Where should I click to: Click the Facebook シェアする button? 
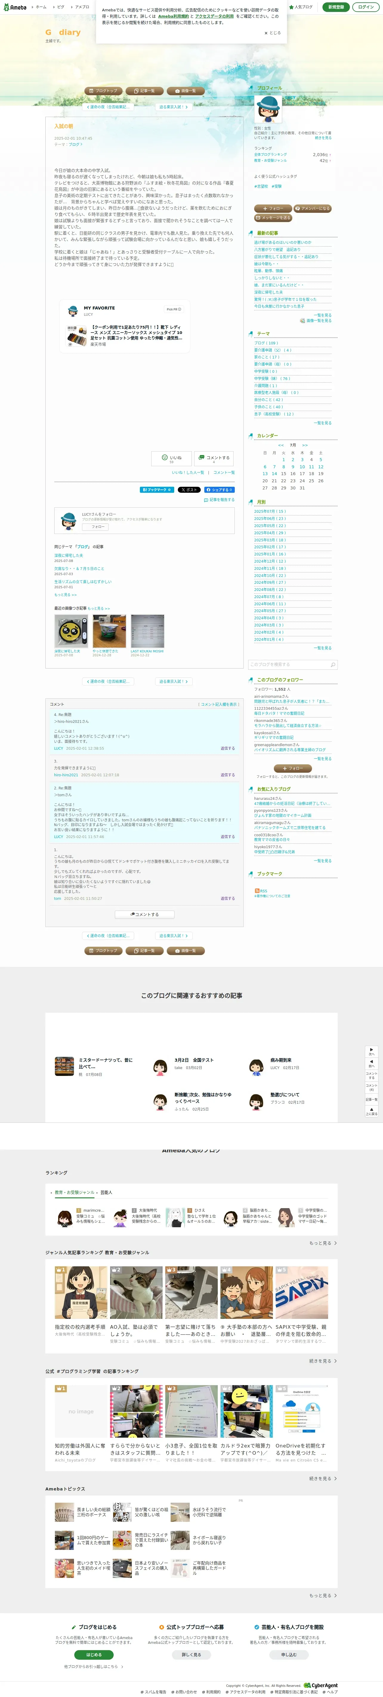point(219,489)
